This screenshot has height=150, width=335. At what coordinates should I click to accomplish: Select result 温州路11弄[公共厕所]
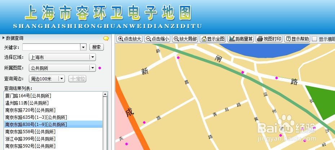pos(53,103)
